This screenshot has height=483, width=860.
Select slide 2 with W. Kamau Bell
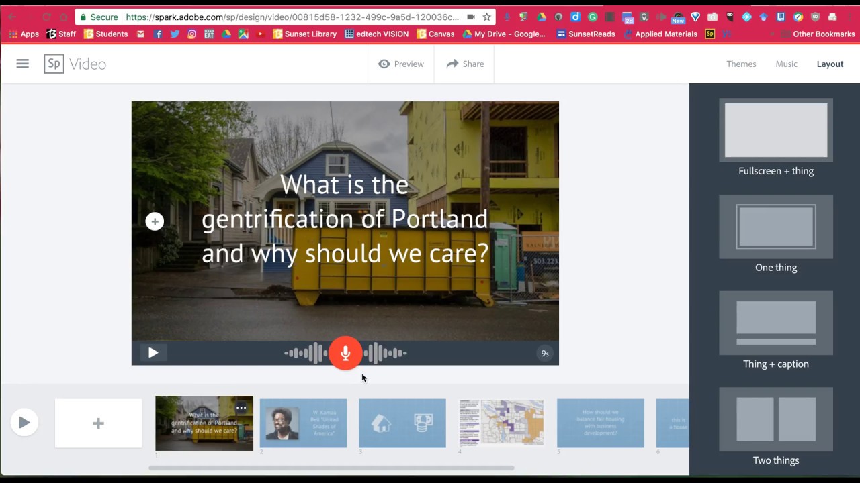tap(303, 423)
